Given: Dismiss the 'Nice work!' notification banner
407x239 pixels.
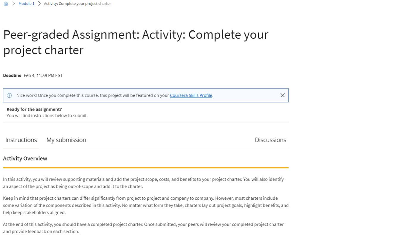Looking at the screenshot, I should point(283,95).
